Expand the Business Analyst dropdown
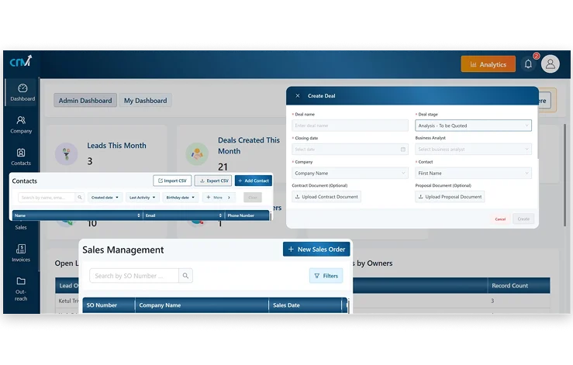This screenshot has width=573, height=365. coord(473,149)
